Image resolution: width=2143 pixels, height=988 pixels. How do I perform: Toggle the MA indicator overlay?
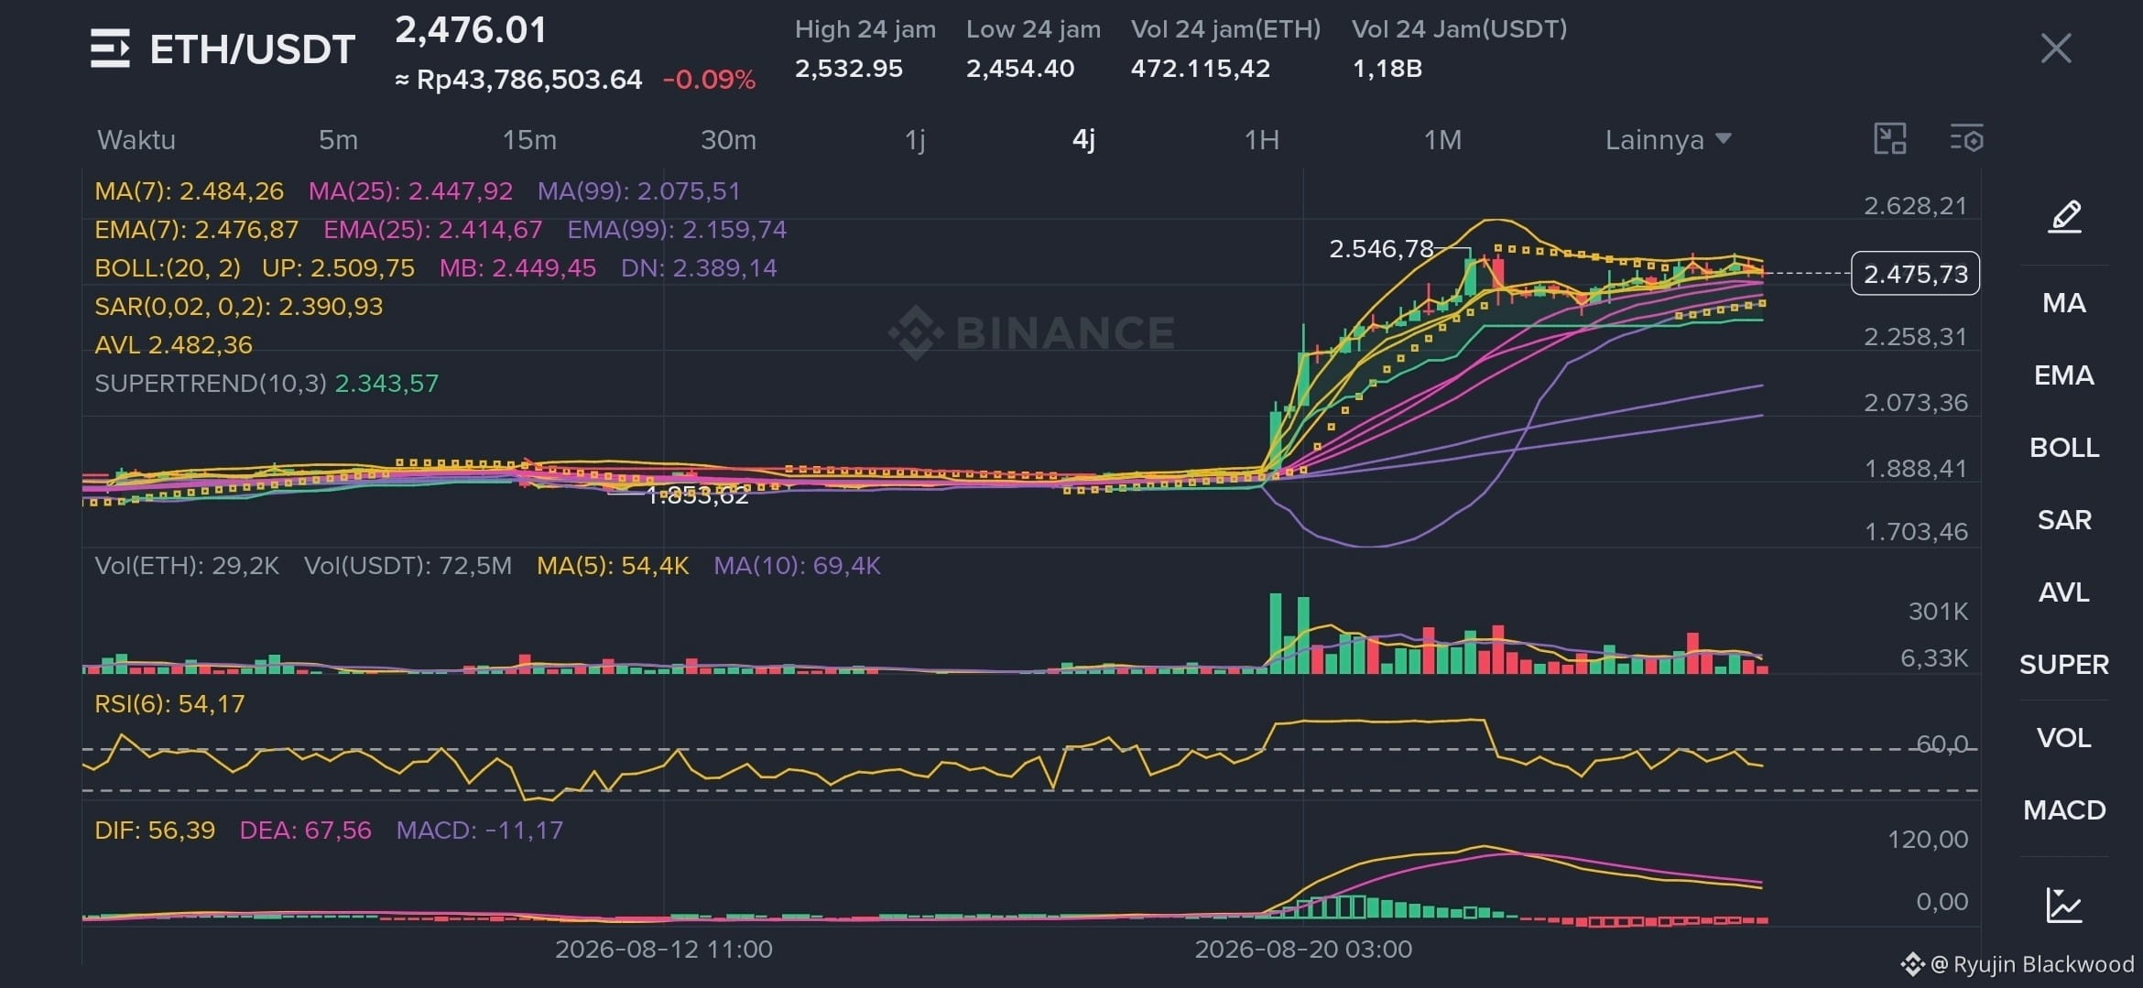coord(2064,303)
